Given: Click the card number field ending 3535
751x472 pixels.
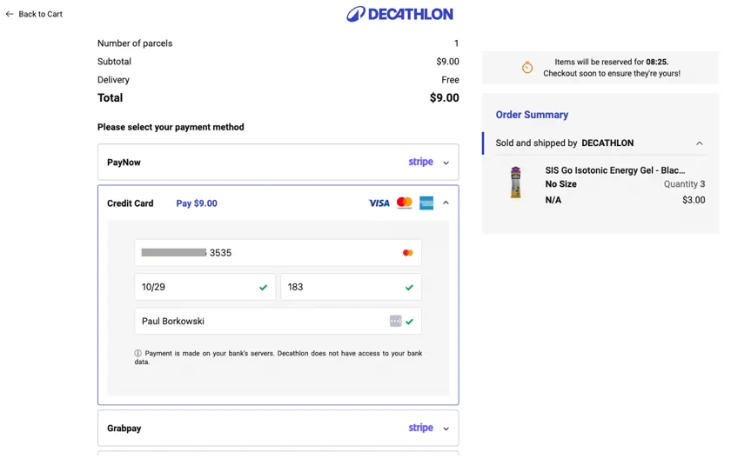Looking at the screenshot, I should click(261, 253).
